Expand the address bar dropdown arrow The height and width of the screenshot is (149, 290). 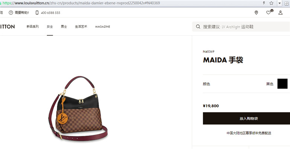coord(280,3)
